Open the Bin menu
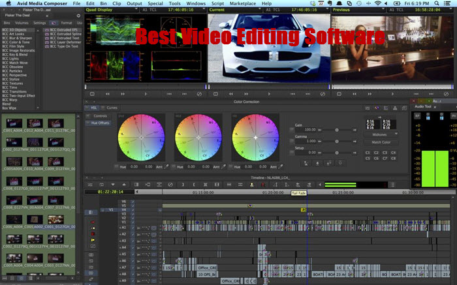Screen dimensions: 457x285 pyautogui.click(x=103, y=3)
